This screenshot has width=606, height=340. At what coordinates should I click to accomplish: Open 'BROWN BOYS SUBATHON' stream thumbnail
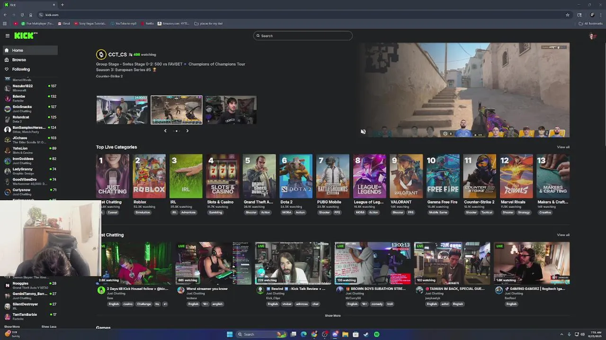pos(373,263)
